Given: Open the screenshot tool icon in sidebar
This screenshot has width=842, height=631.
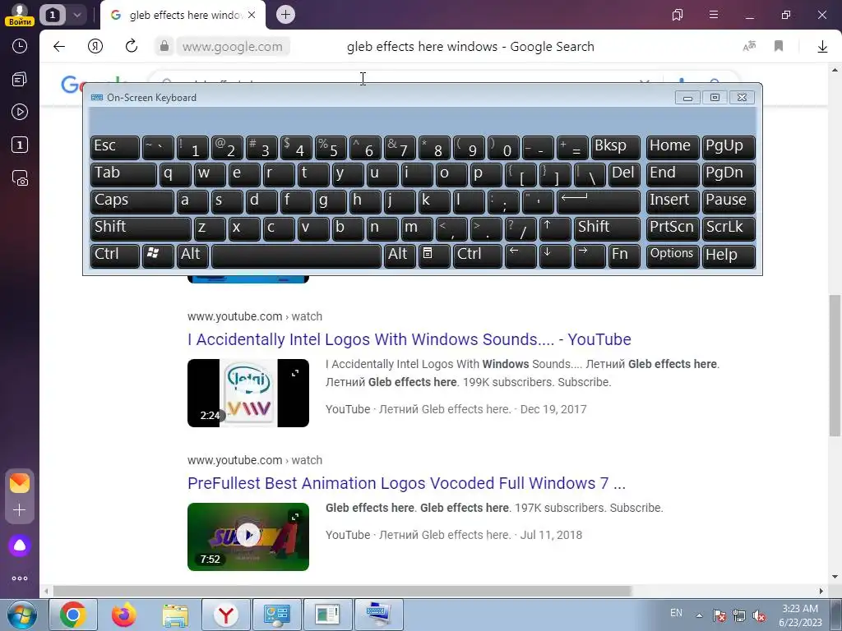Looking at the screenshot, I should coord(20,178).
